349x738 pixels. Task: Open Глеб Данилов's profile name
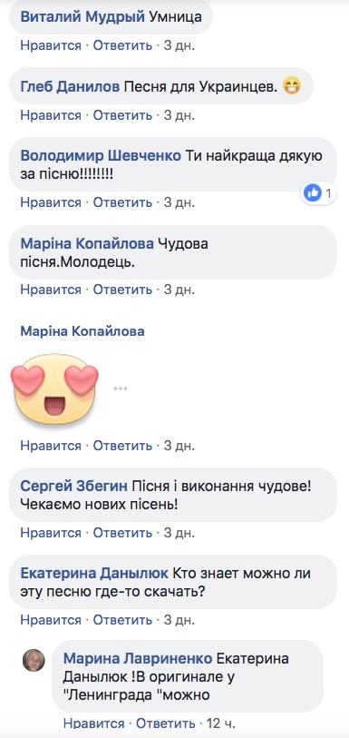pos(71,86)
